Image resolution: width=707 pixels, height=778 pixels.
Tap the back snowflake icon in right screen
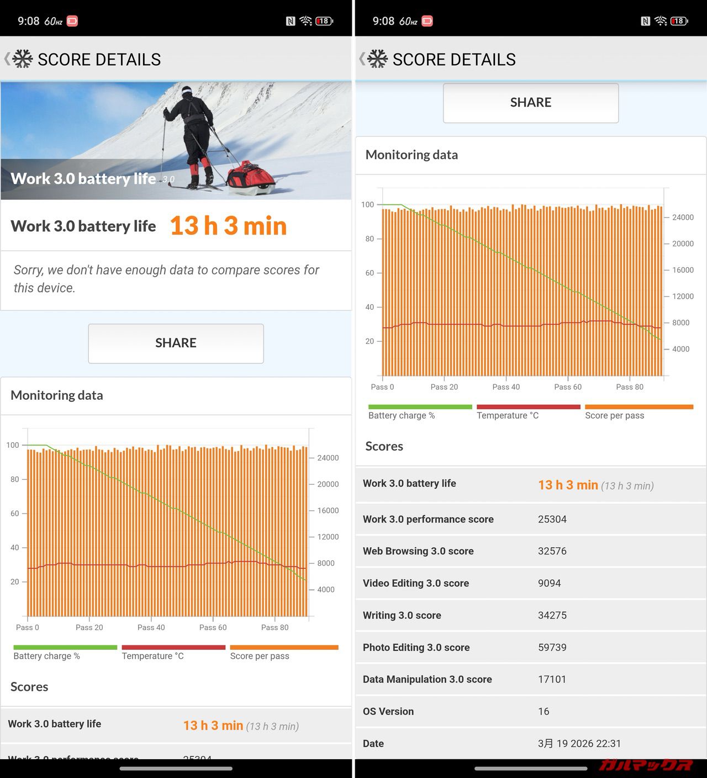[376, 59]
